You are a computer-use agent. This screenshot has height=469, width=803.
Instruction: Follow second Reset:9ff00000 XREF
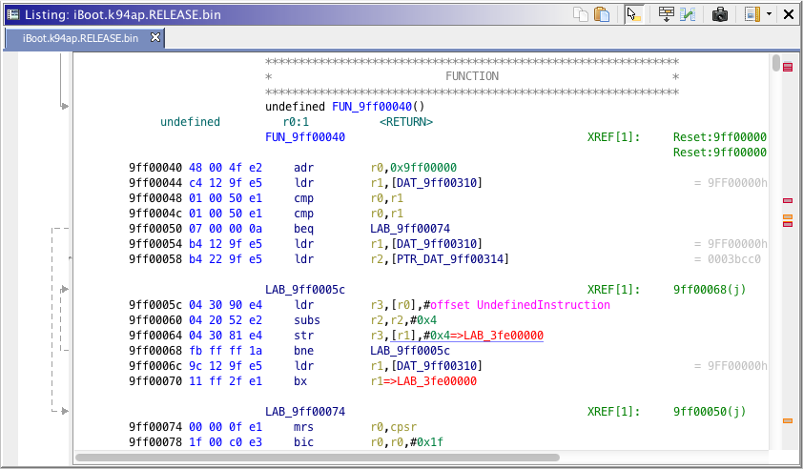pos(719,153)
